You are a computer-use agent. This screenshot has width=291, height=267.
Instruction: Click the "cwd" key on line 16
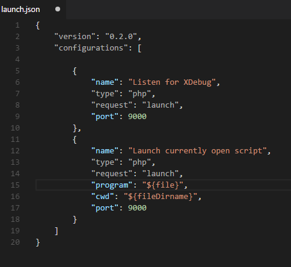(103, 197)
